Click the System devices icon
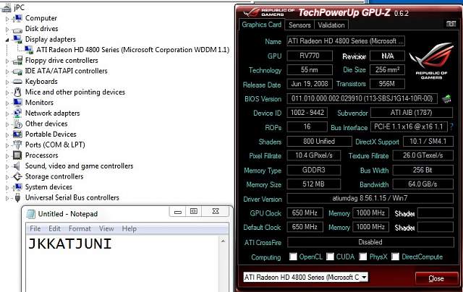The height and width of the screenshot is (292, 463). click(17, 187)
